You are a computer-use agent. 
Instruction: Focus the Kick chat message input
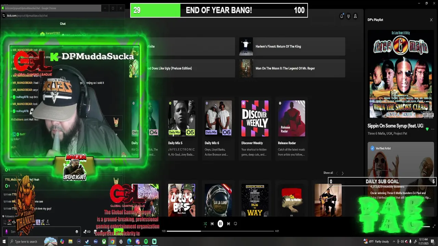tap(42, 231)
